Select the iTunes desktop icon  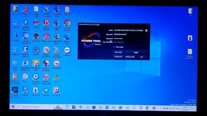25,78
